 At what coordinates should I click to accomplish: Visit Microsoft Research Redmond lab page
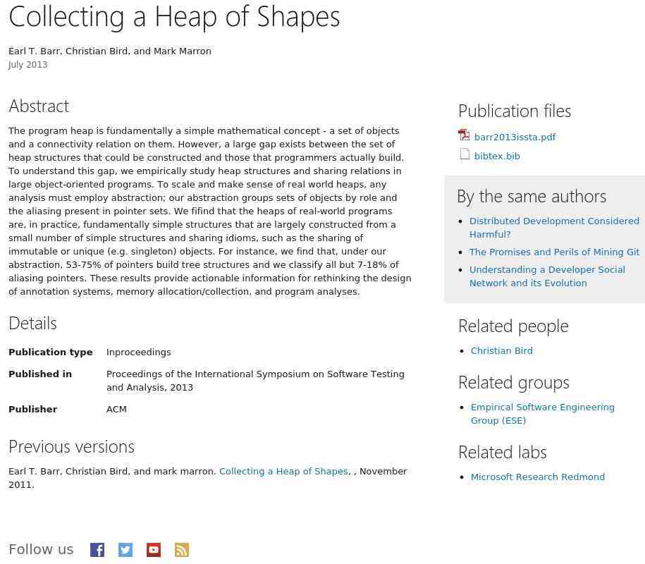[x=537, y=477]
